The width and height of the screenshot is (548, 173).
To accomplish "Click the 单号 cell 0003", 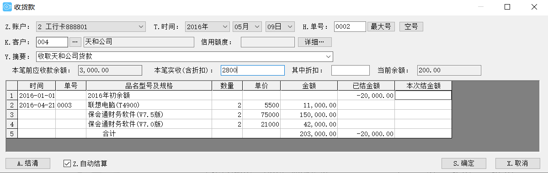I will pos(71,105).
